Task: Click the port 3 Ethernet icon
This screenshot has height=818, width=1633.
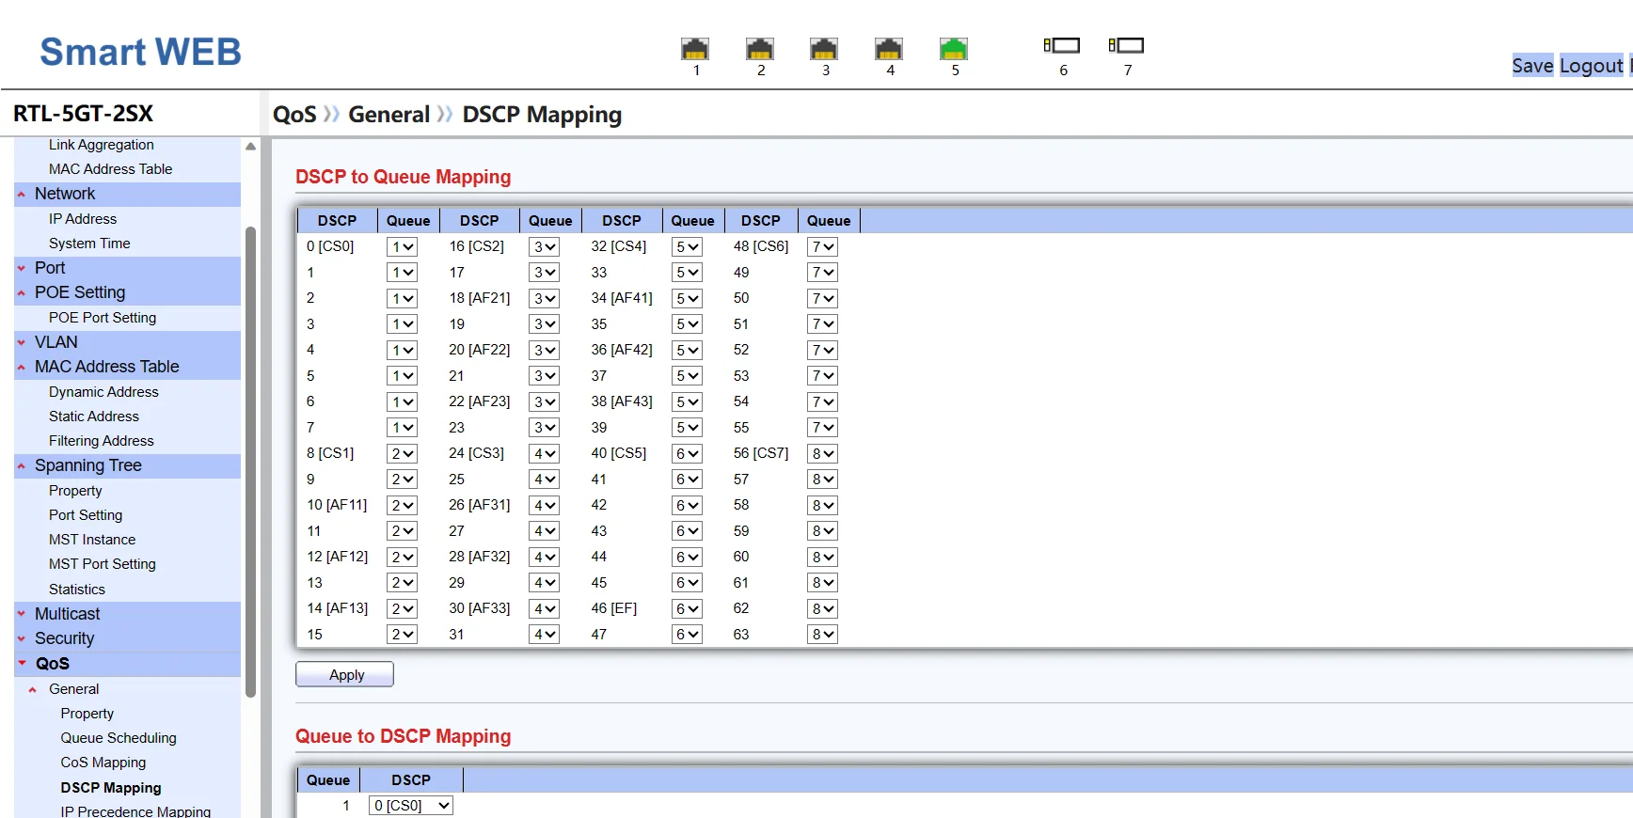Action: coord(824,49)
